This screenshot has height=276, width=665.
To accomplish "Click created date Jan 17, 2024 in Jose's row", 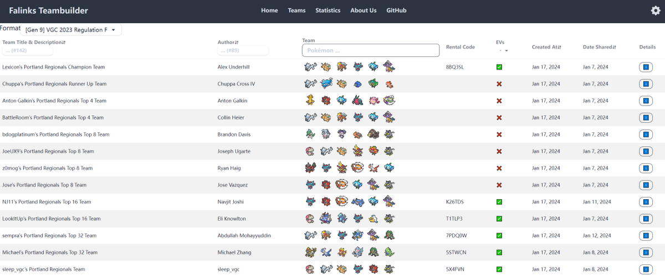I will (545, 185).
